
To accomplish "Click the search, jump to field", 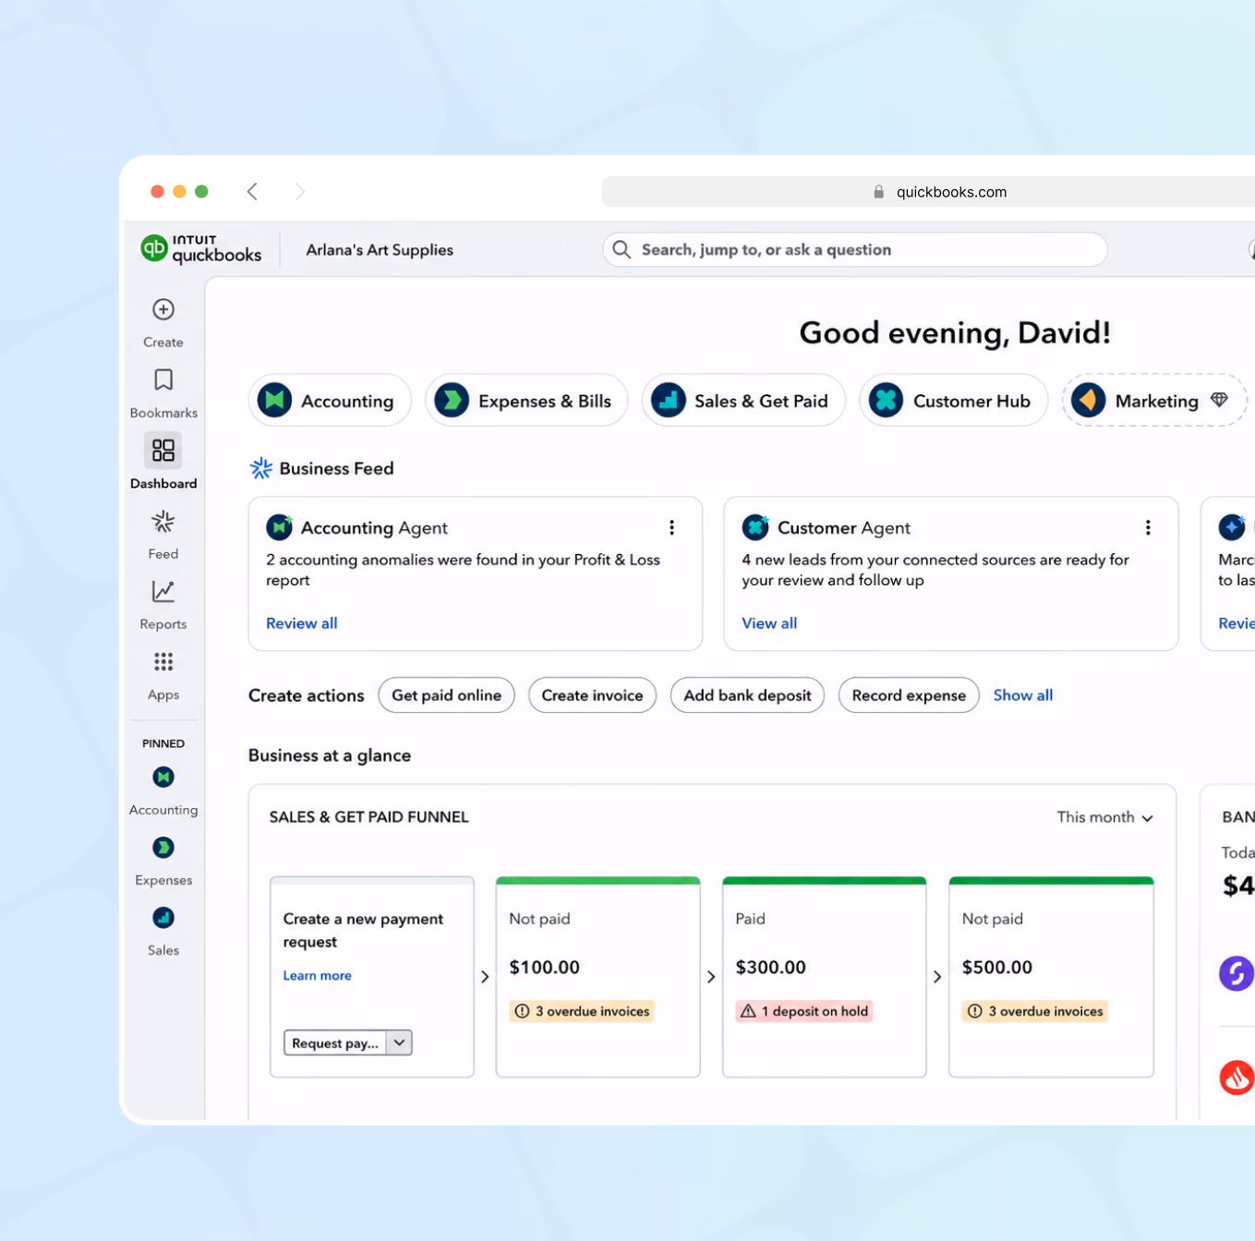I will coord(854,249).
